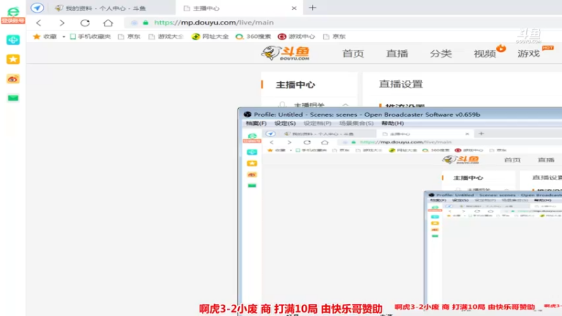Open the 手机收藏夹 bookmark
This screenshot has height=316, width=562.
pos(91,37)
